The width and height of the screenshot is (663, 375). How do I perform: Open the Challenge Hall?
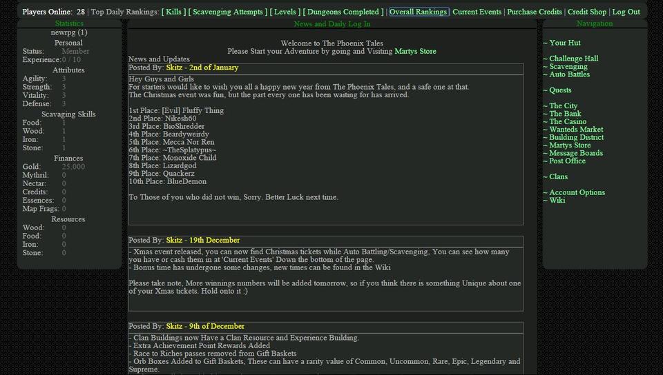573,59
